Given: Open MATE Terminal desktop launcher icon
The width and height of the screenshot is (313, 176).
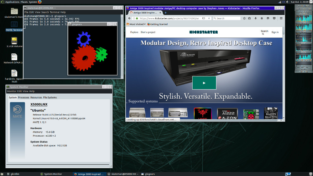Looking at the screenshot, I should click(x=14, y=24).
